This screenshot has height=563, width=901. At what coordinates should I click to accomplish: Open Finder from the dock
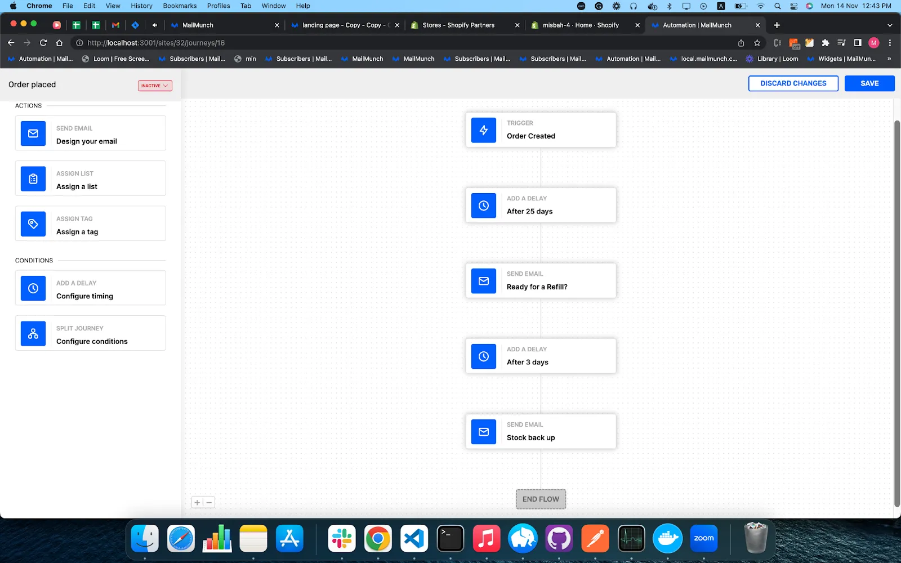(145, 539)
